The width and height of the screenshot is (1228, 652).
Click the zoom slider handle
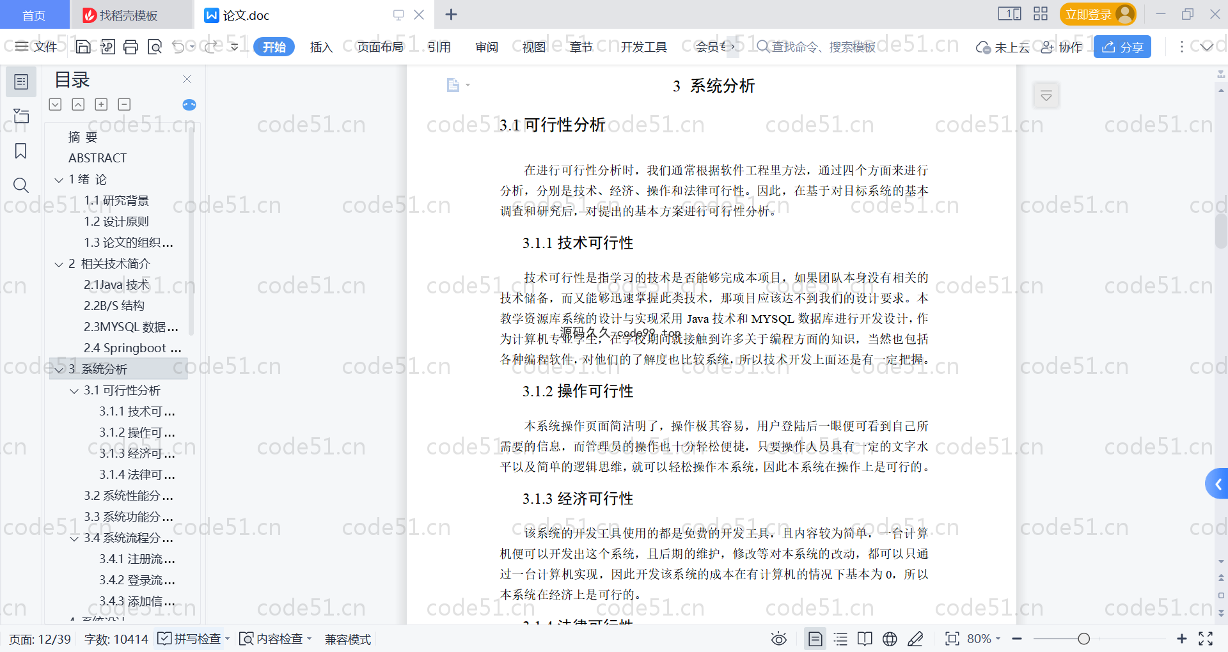[1083, 639]
